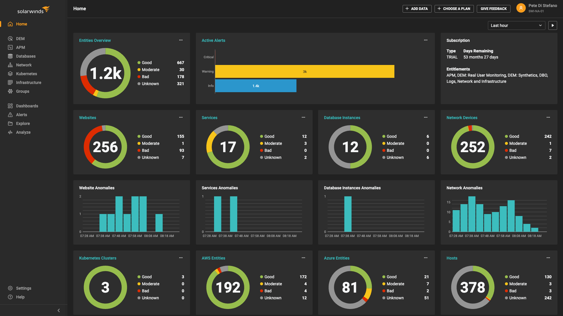
Task: Open the Alerts menu item
Action: [22, 114]
